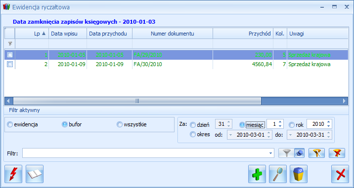The height and width of the screenshot is (188, 354).
Task: Expand the Filtr dropdown arrow
Action: tap(270, 153)
